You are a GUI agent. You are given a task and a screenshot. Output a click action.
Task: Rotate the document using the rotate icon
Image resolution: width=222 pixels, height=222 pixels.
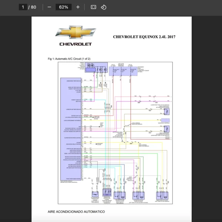[x=104, y=7]
